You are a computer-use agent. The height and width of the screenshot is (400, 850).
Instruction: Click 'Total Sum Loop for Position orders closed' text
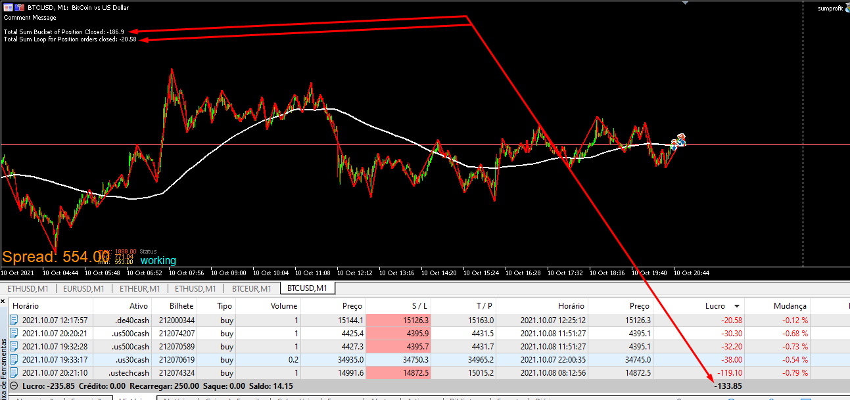(70, 39)
